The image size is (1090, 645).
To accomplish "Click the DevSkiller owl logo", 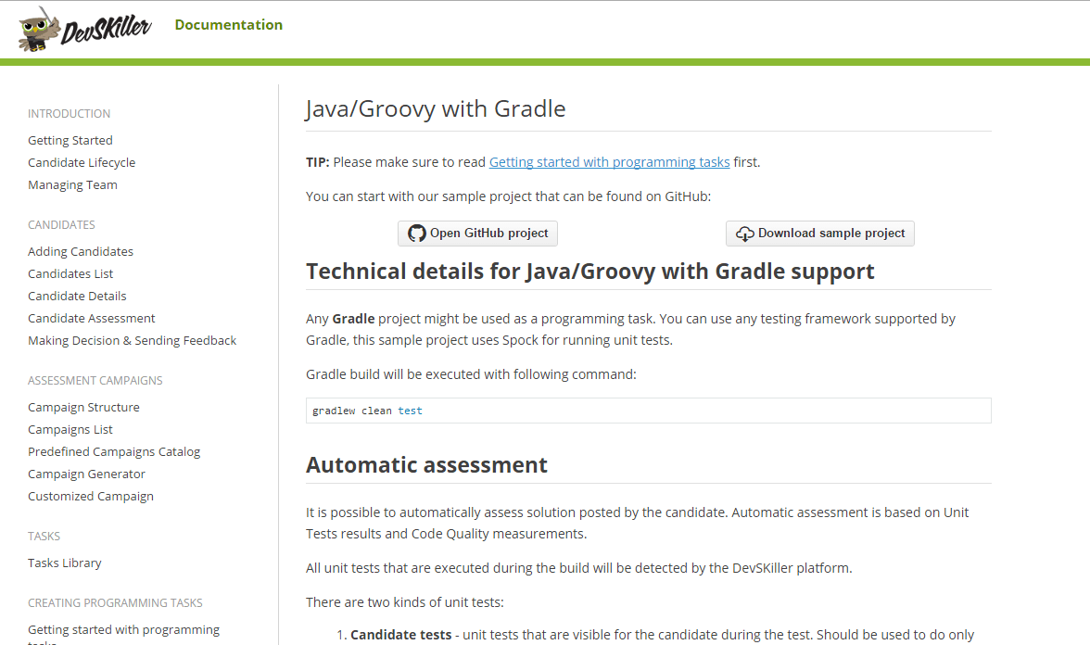I will (39, 29).
